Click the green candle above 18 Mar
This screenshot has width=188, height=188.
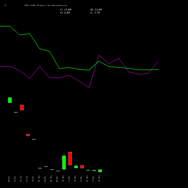100,171
